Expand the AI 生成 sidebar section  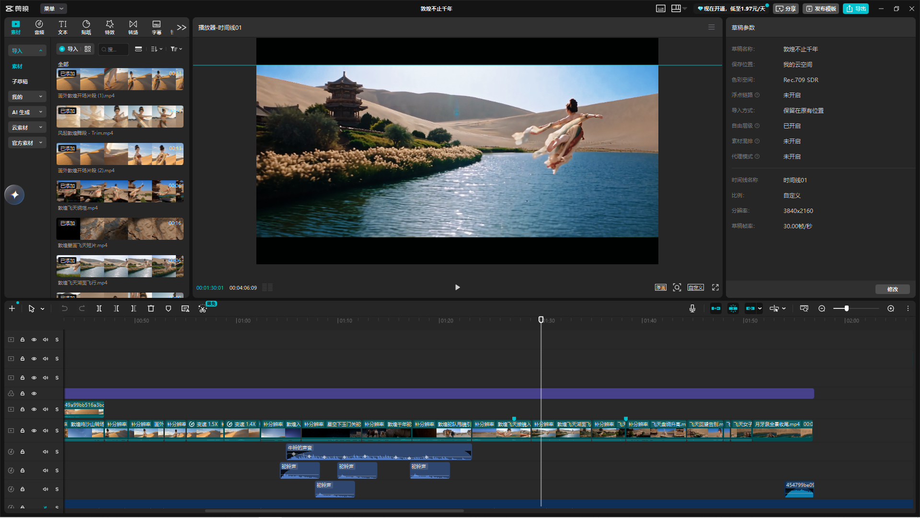(27, 112)
